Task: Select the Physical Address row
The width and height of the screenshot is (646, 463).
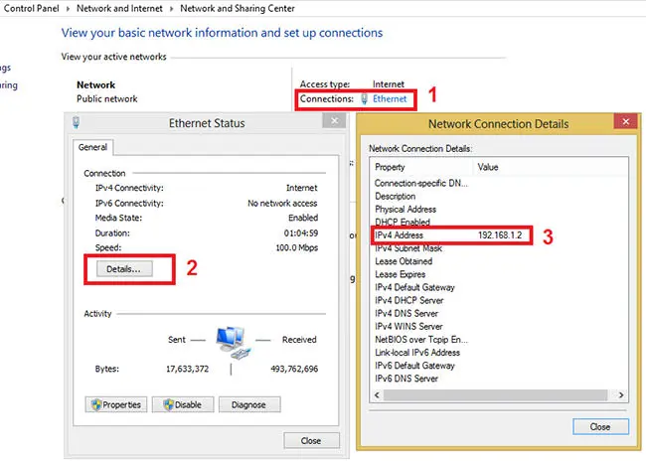Action: point(499,210)
